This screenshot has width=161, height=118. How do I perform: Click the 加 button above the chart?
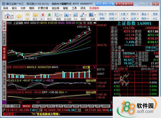pyautogui.click(x=80, y=23)
